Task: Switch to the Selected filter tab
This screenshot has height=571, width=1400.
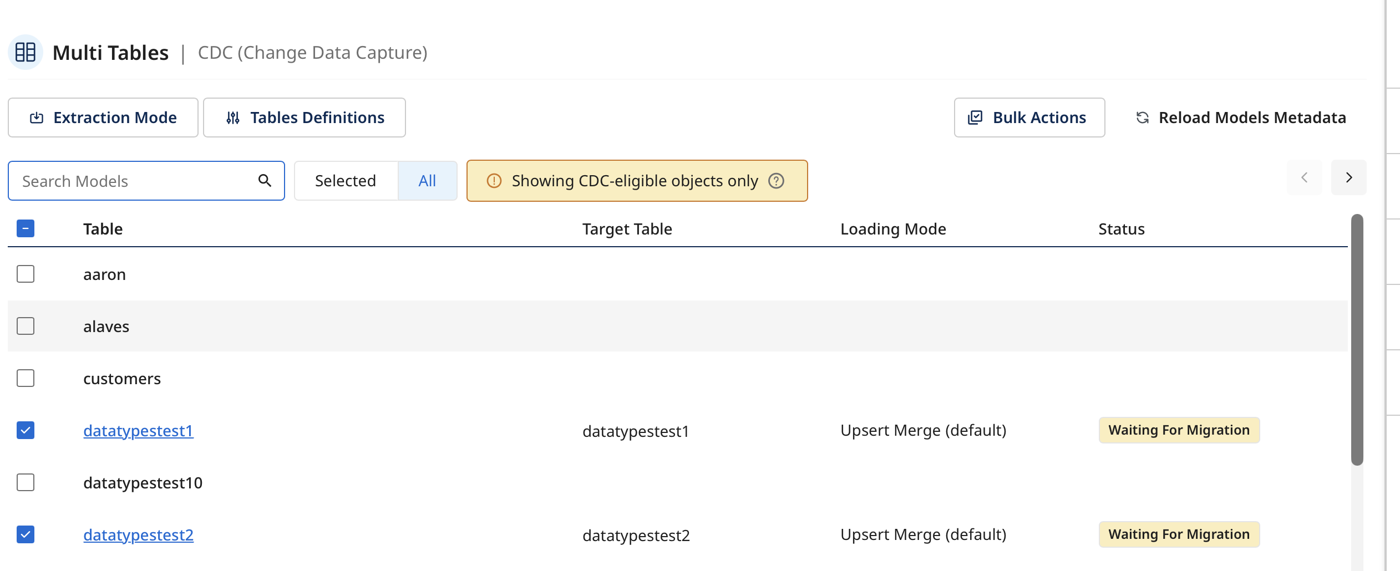Action: [x=346, y=181]
